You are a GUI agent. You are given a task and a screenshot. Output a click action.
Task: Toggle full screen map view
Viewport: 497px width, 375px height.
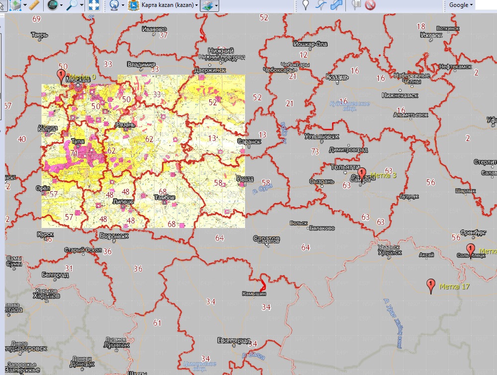click(93, 5)
